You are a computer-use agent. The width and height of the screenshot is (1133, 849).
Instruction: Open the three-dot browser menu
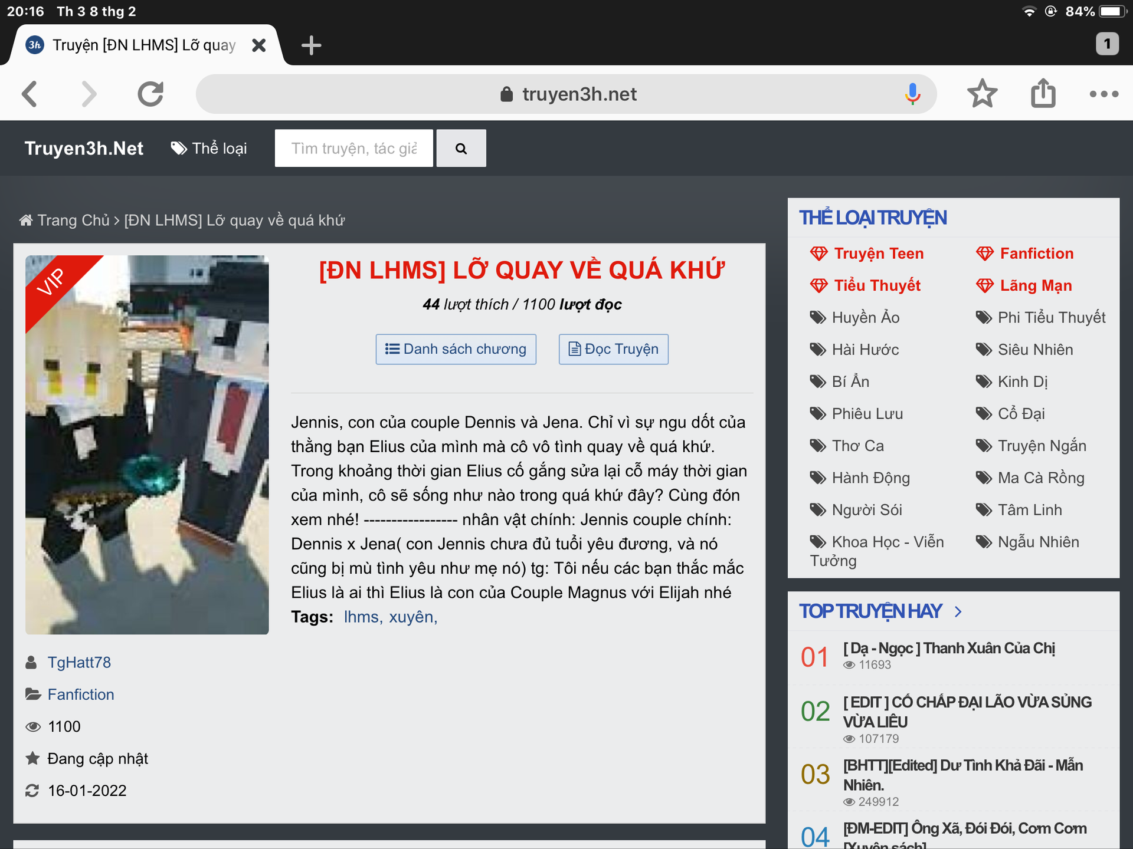coord(1103,94)
